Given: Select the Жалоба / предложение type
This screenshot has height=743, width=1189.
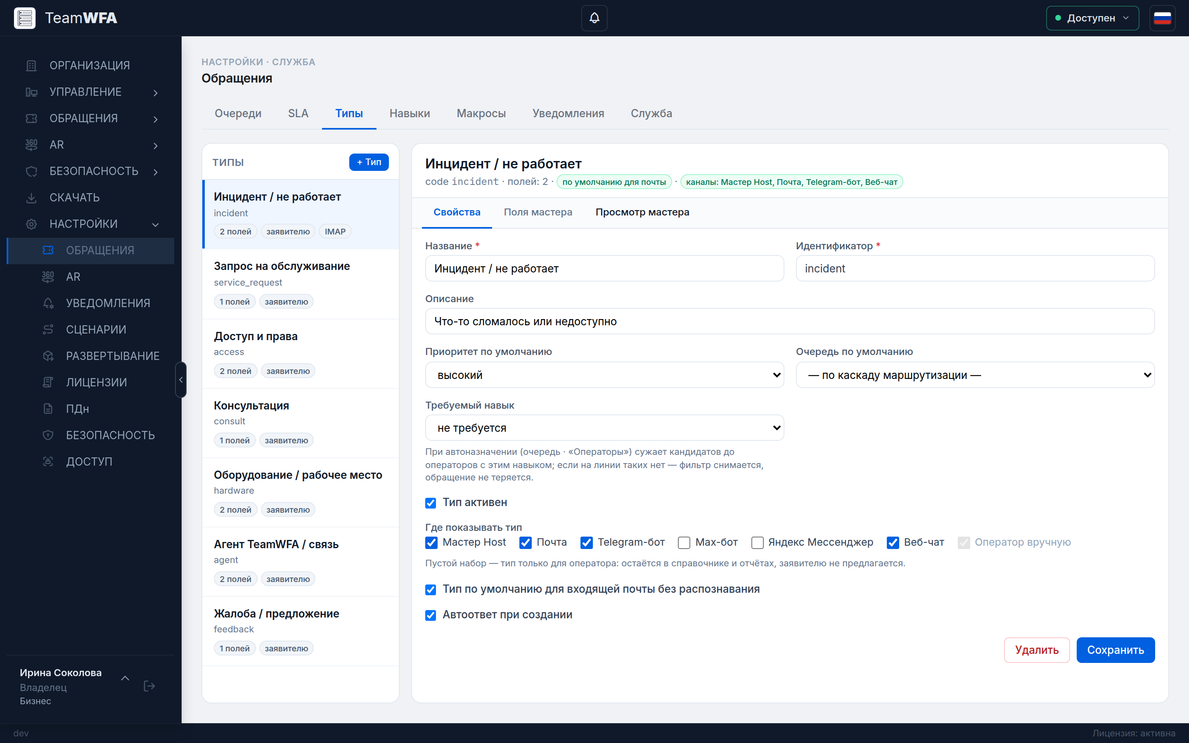Looking at the screenshot, I should 301,631.
